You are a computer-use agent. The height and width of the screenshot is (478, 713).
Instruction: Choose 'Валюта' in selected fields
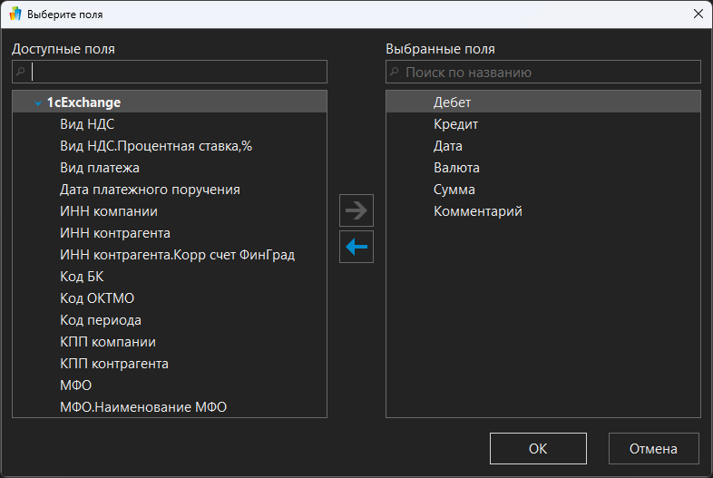click(456, 168)
